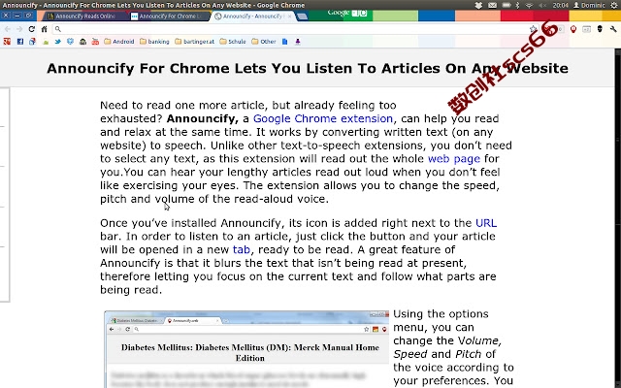The image size is (621, 388).
Task: Open the Dominic user menu
Action: click(x=589, y=5)
